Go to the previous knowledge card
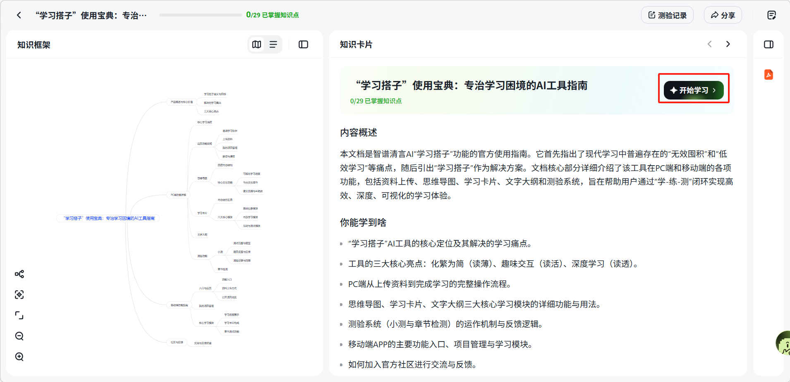The width and height of the screenshot is (790, 382). [x=710, y=44]
